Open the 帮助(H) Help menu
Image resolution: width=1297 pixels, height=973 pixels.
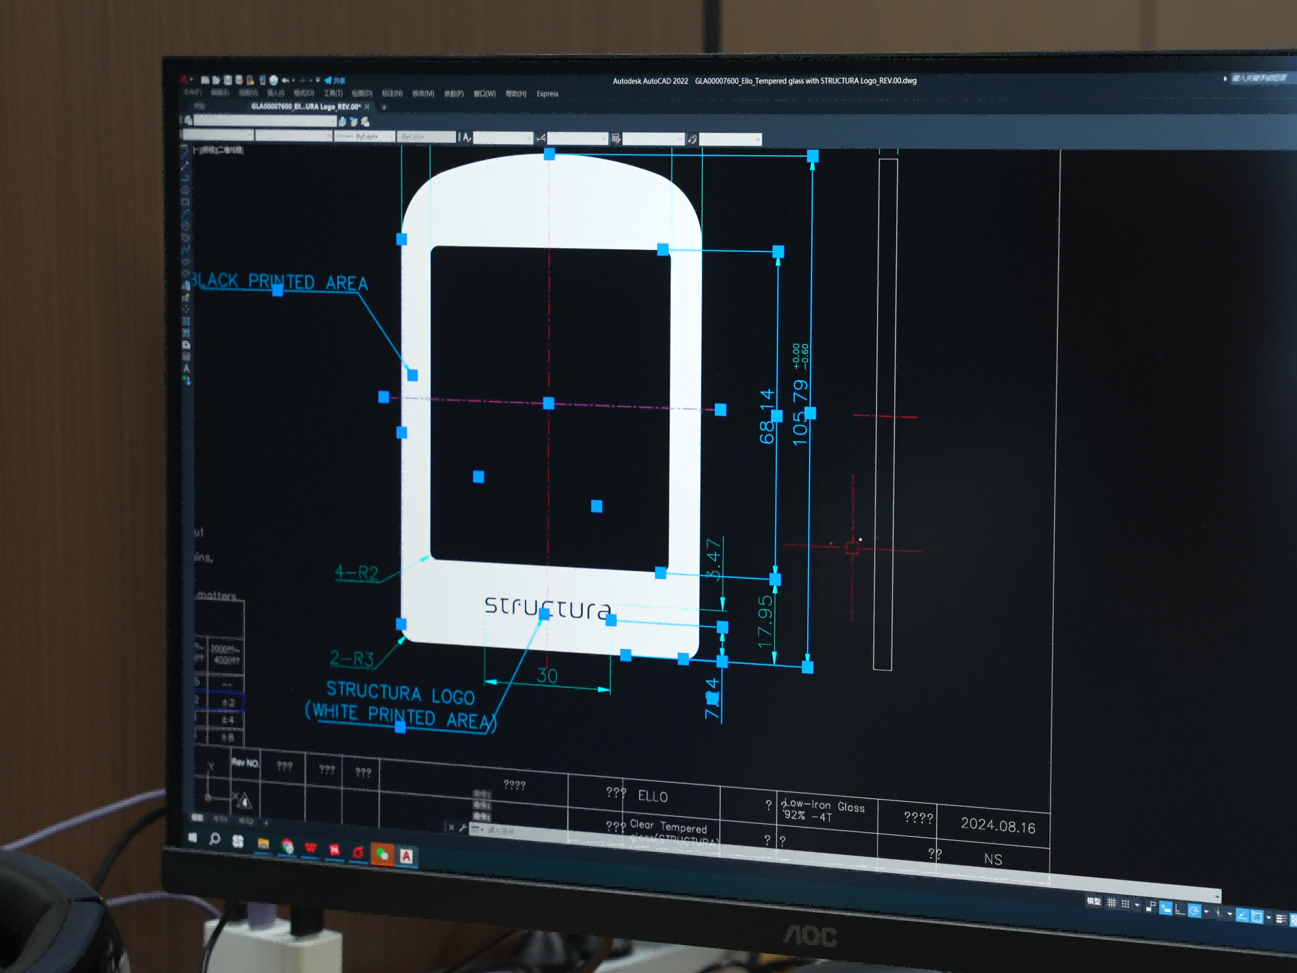[516, 94]
